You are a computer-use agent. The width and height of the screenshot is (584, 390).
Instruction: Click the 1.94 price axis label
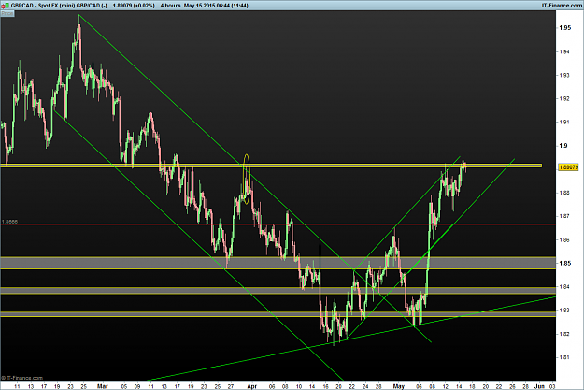click(x=564, y=51)
